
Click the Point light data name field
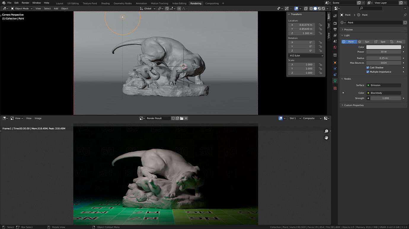375,23
